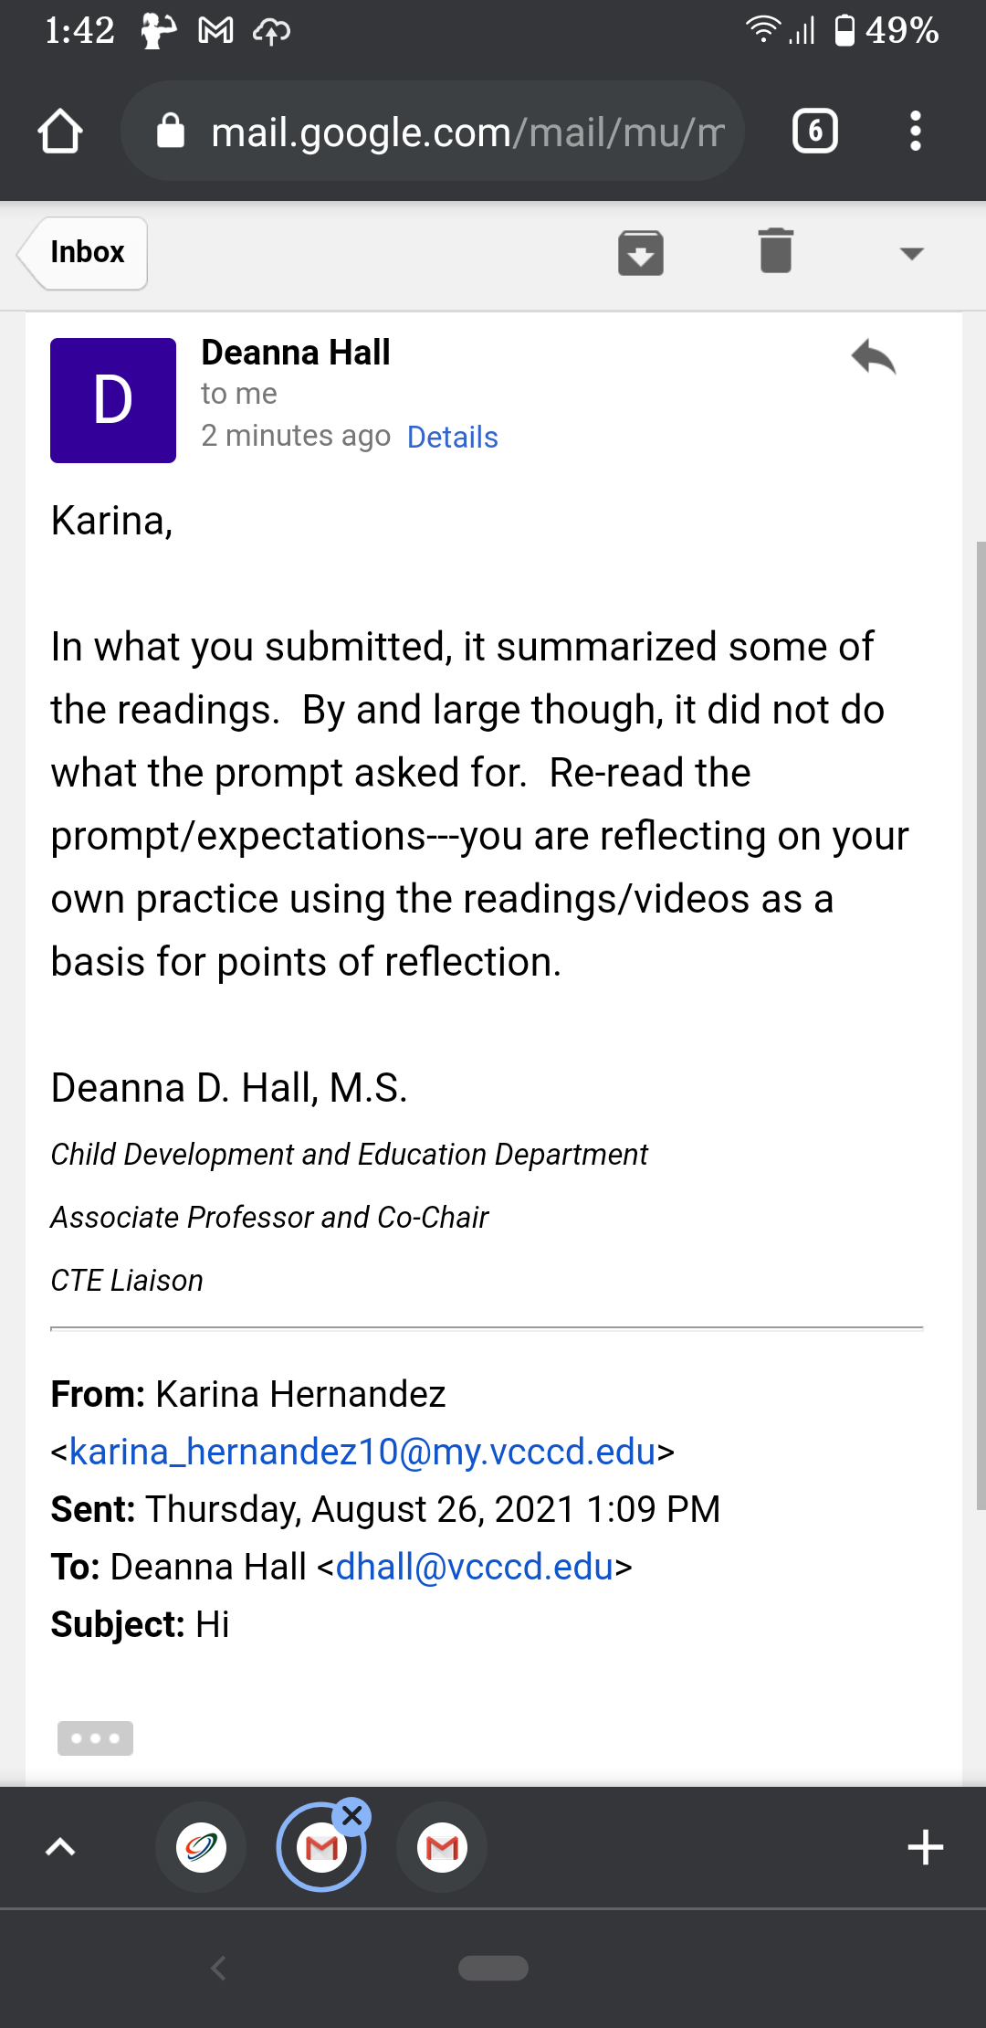
Task: Go back to the Inbox
Action: click(x=82, y=253)
